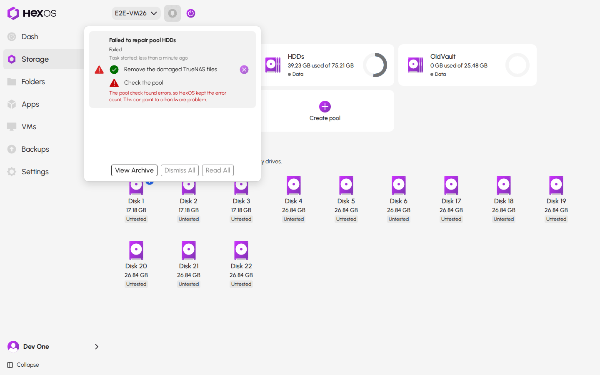This screenshot has height=375, width=600.
Task: Select Disk 22 drive icon
Action: click(x=241, y=250)
